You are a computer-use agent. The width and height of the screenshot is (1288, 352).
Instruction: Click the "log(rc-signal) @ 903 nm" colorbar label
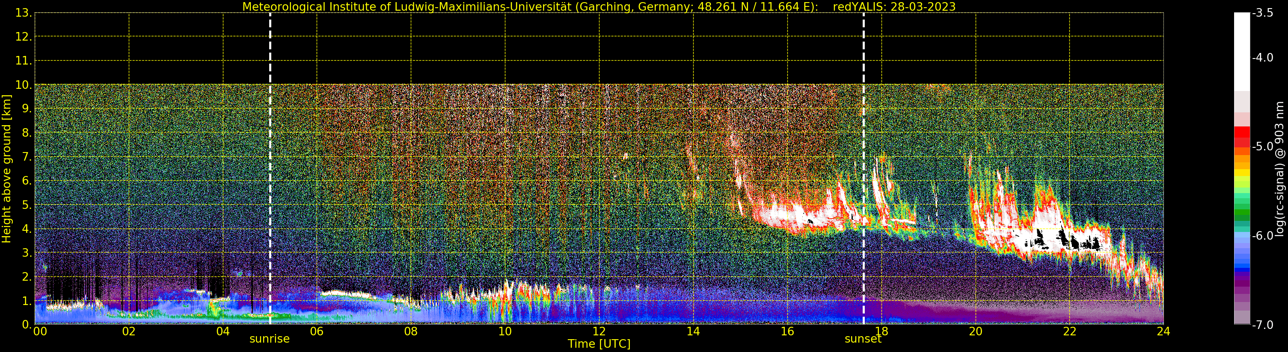[x=1279, y=169]
